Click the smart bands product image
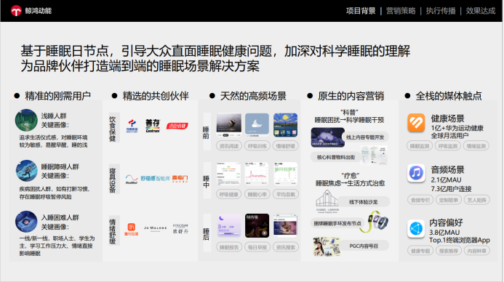 [x=375, y=222]
